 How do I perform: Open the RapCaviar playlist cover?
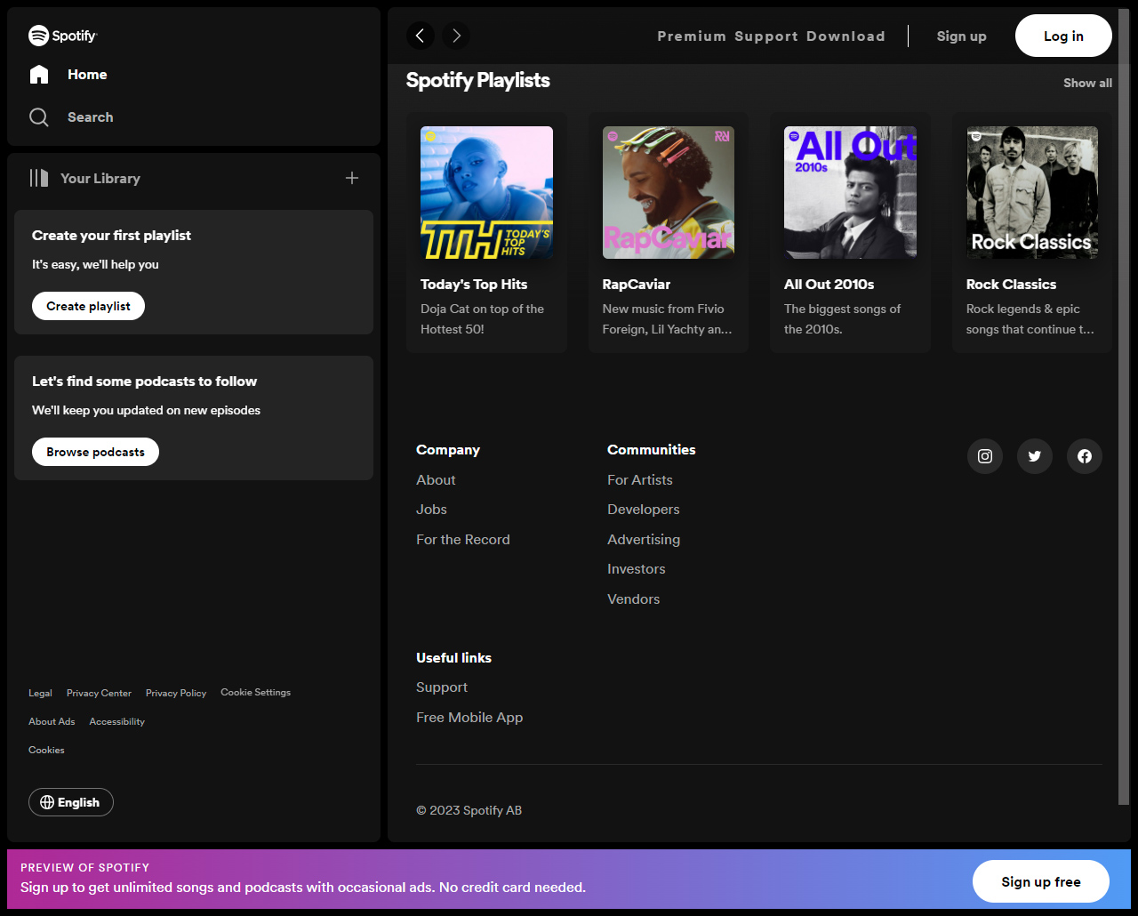pos(669,192)
